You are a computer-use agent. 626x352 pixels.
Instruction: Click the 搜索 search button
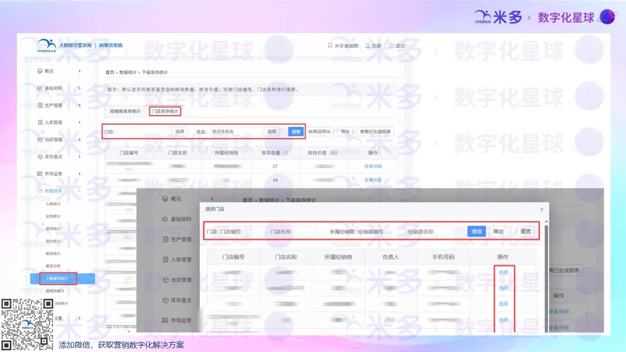point(295,131)
